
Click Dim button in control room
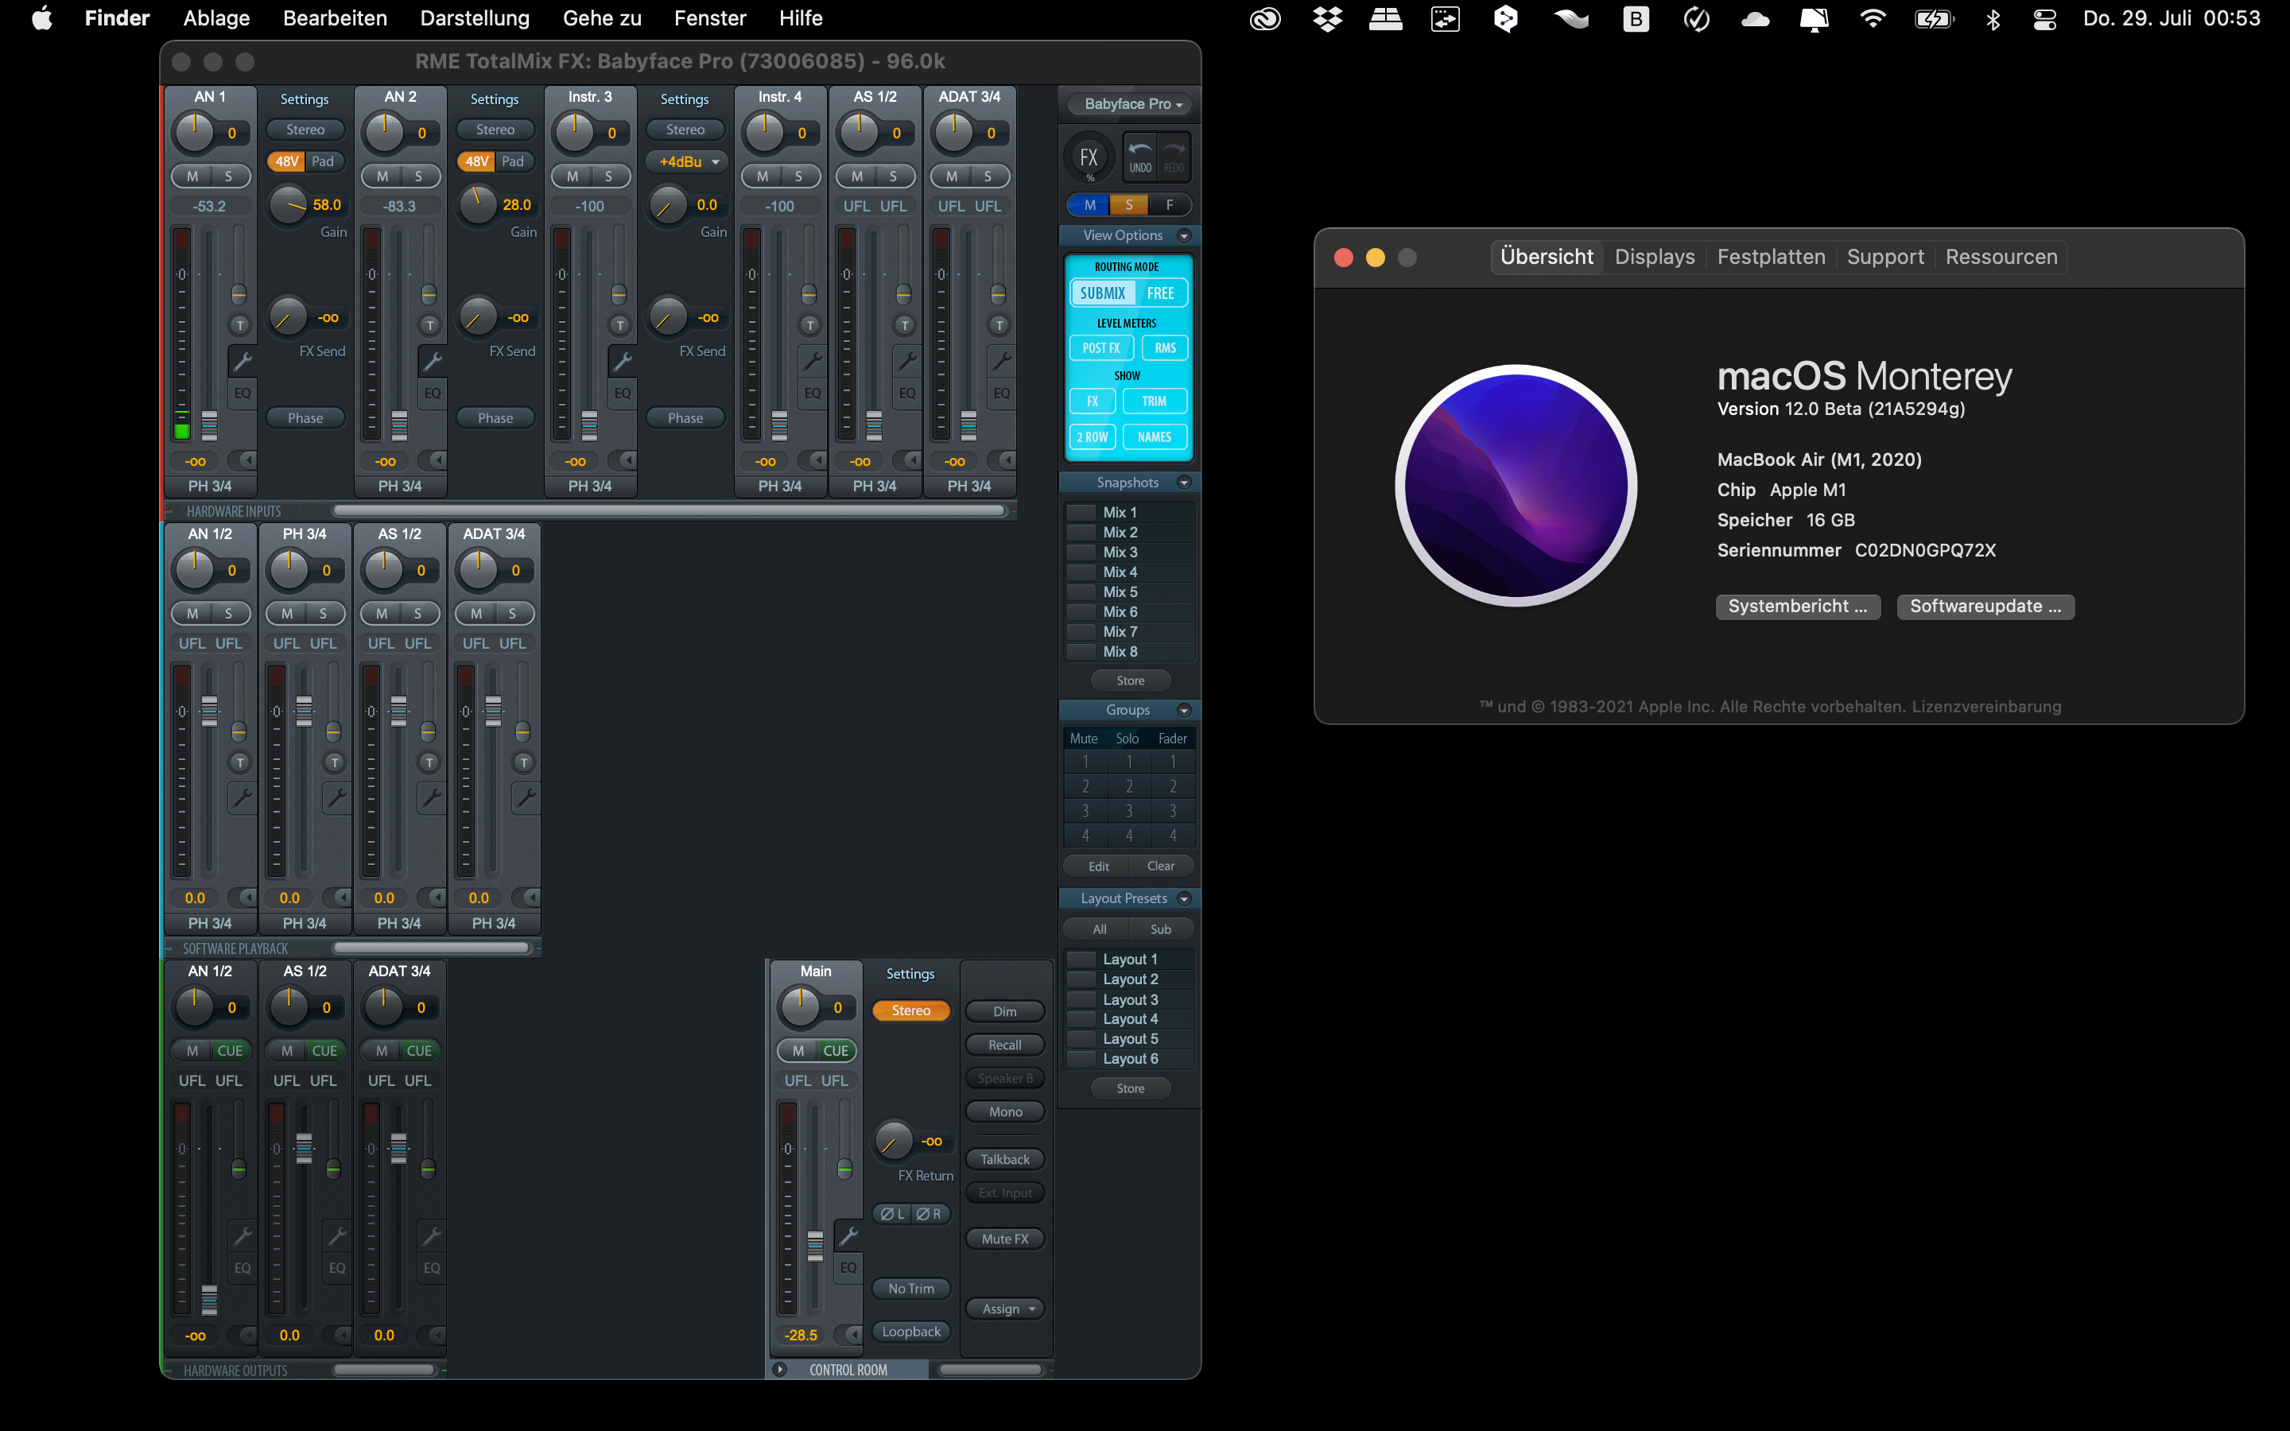pyautogui.click(x=1005, y=1012)
